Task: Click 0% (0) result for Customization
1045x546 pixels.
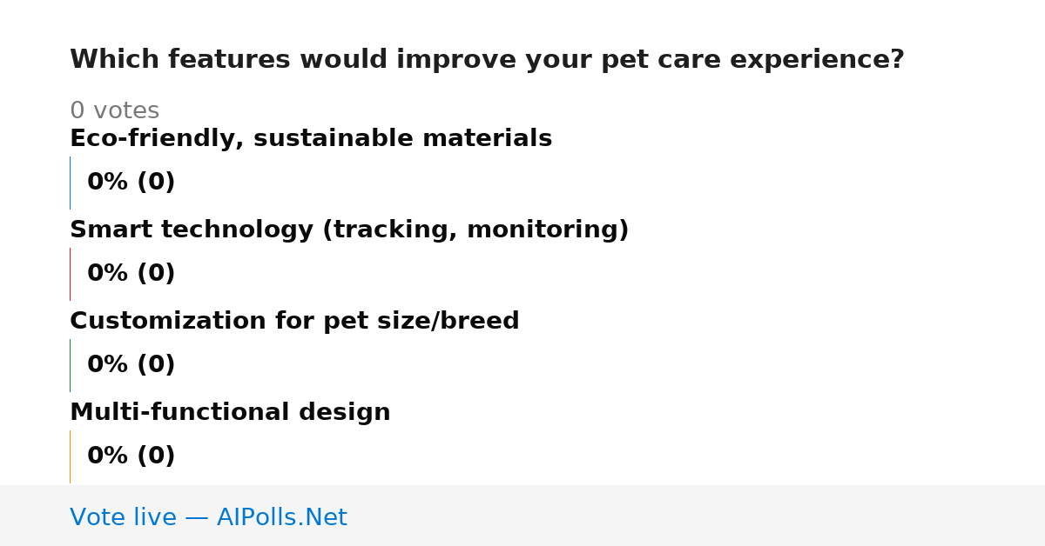Action: pyautogui.click(x=131, y=365)
